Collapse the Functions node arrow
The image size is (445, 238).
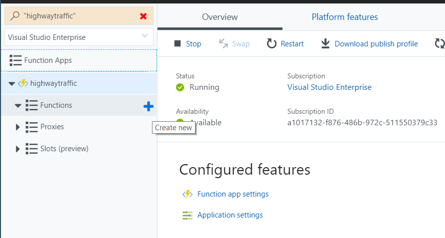(x=18, y=106)
